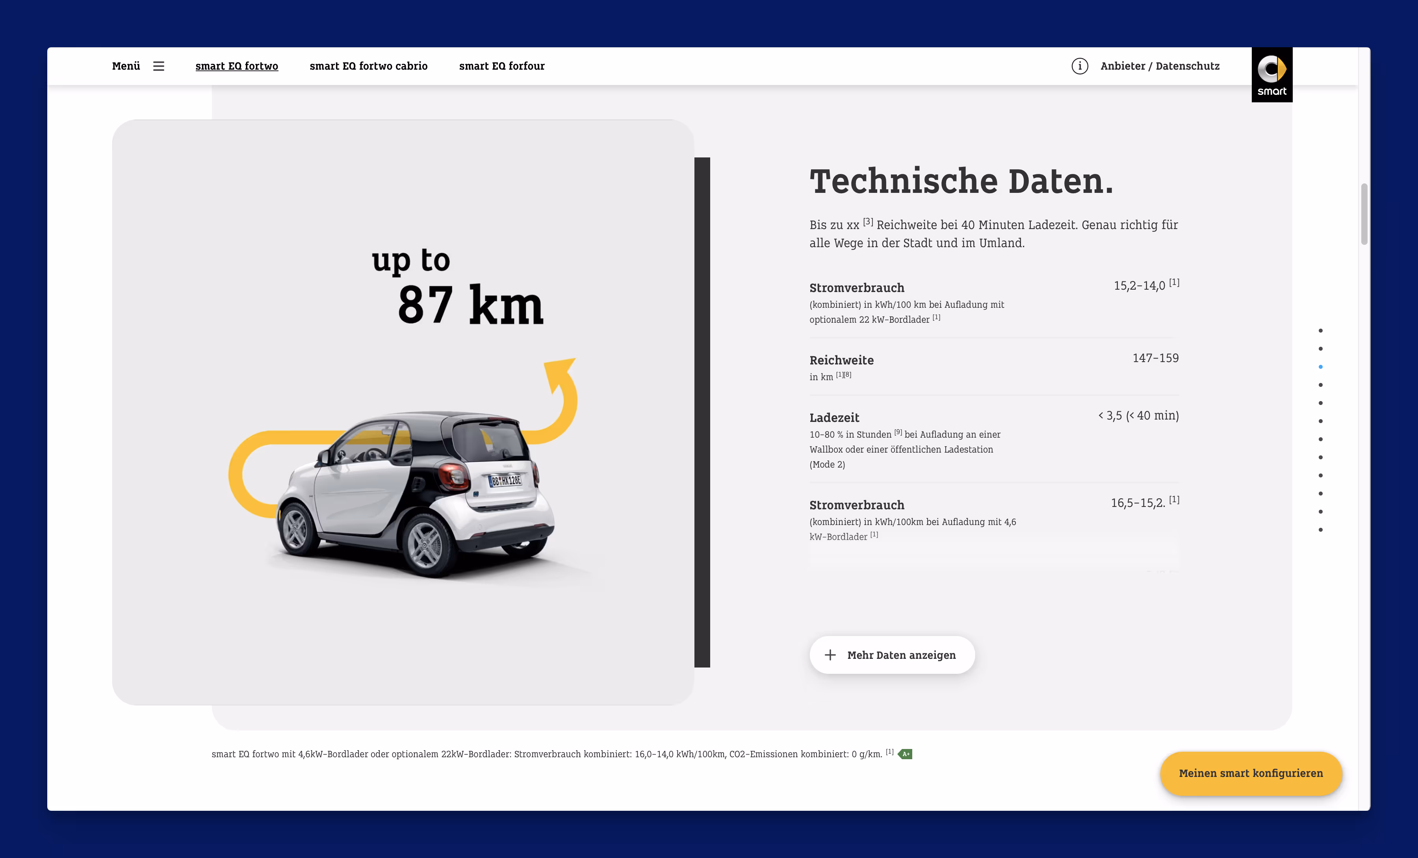
Task: Click the smart logo in the top right corner
Action: pyautogui.click(x=1272, y=75)
